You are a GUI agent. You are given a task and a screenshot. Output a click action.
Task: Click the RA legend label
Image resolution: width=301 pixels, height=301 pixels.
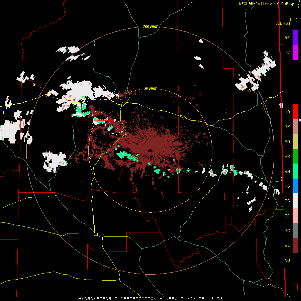pyautogui.click(x=287, y=171)
